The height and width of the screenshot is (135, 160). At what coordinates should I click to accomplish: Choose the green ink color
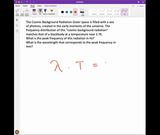[x=71, y=12]
